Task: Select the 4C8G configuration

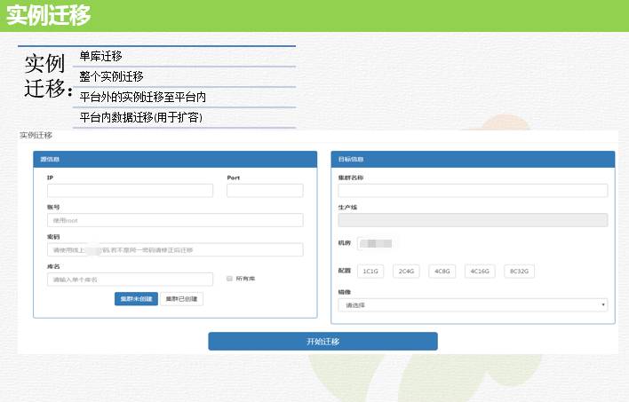Action: pyautogui.click(x=442, y=272)
